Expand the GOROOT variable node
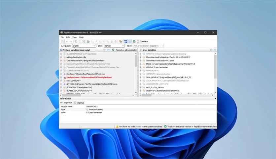The image size is (276, 159). coord(61,87)
